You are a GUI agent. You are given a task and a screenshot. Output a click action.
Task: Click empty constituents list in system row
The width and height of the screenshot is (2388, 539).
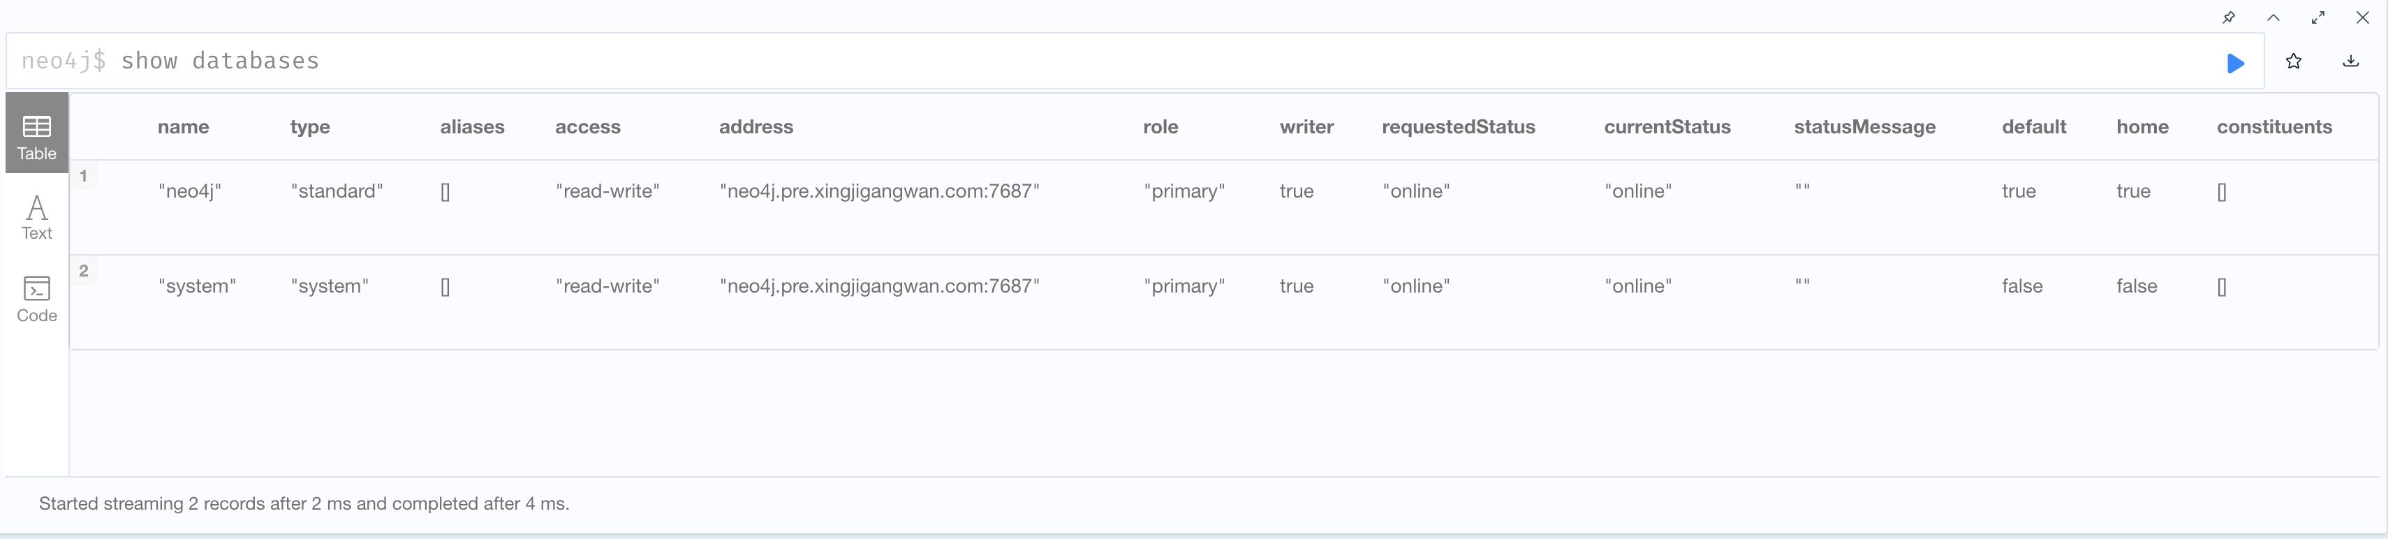tap(2221, 287)
